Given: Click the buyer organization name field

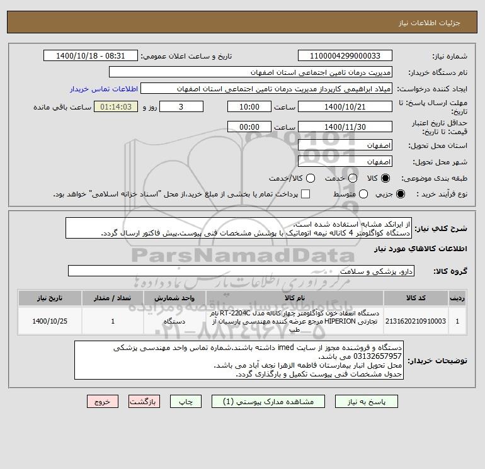Looking at the screenshot, I should (251, 72).
